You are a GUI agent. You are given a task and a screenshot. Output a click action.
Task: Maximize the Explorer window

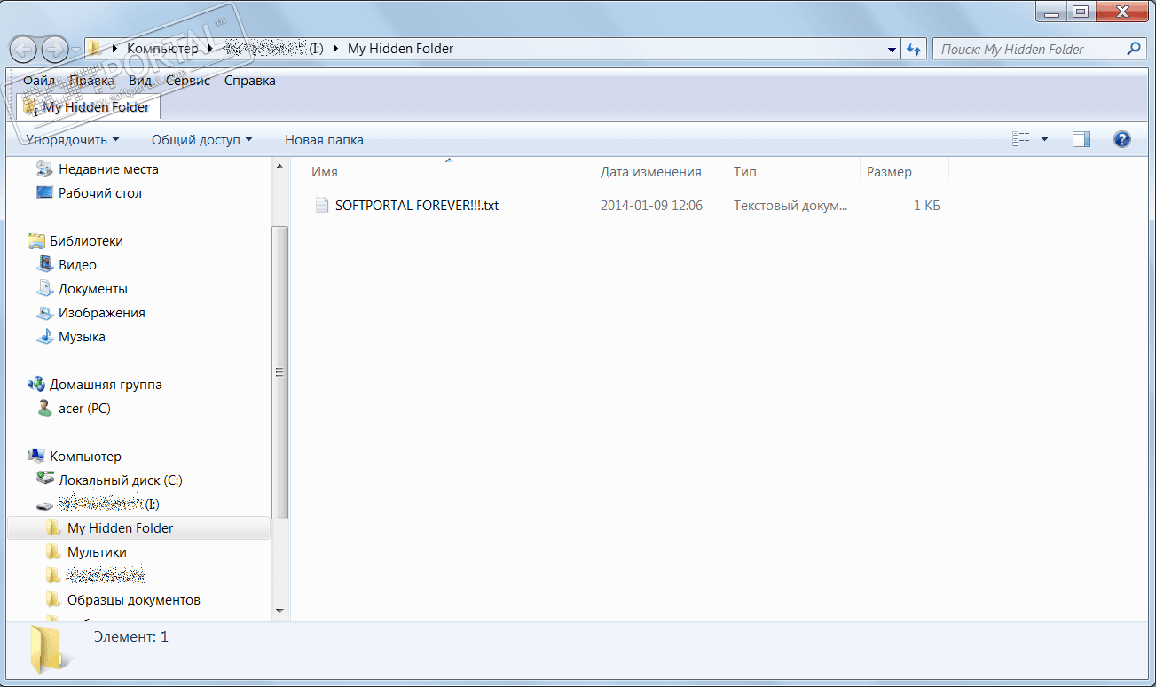click(1080, 12)
